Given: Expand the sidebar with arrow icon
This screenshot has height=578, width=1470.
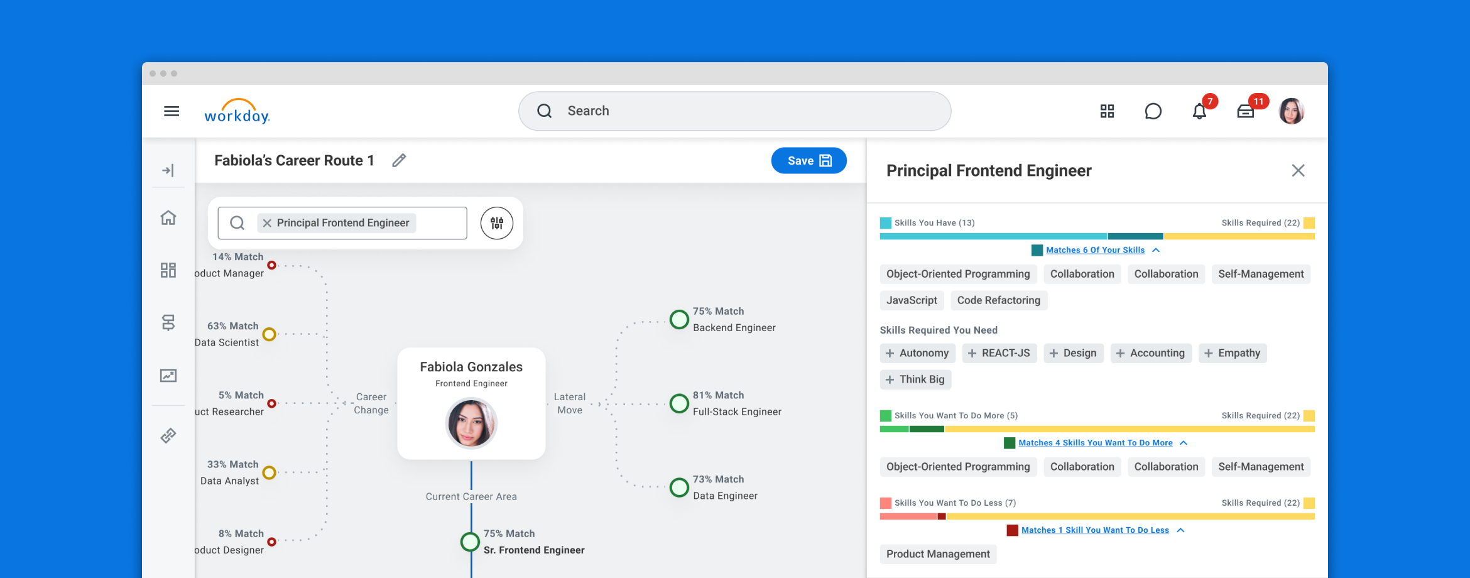Looking at the screenshot, I should coord(168,170).
